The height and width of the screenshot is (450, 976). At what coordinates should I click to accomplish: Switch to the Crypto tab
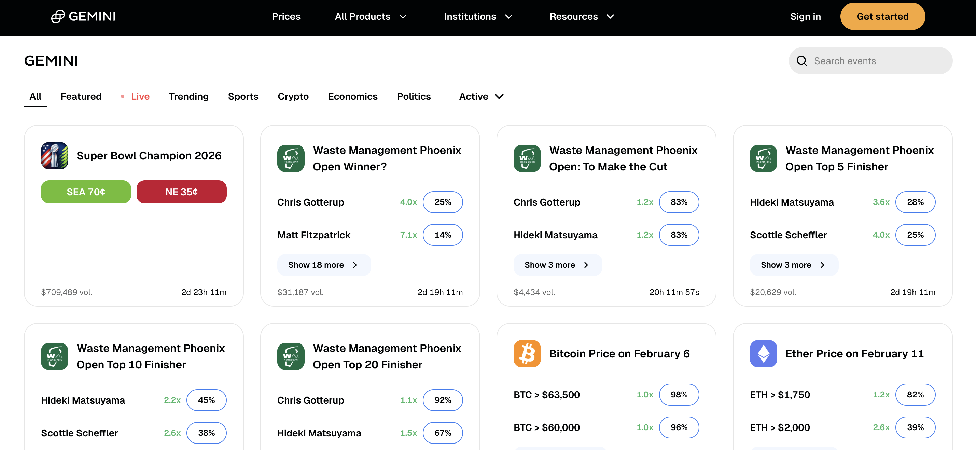pos(293,97)
